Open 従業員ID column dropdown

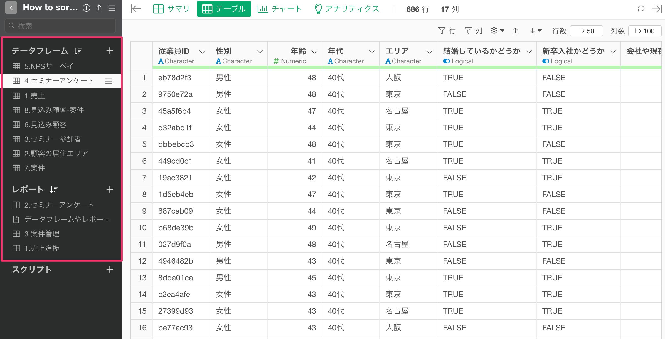coord(203,52)
